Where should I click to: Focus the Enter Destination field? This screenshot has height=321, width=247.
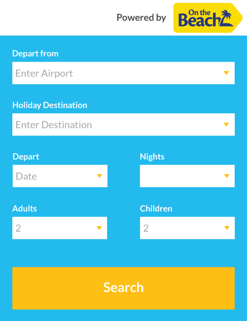coord(123,124)
